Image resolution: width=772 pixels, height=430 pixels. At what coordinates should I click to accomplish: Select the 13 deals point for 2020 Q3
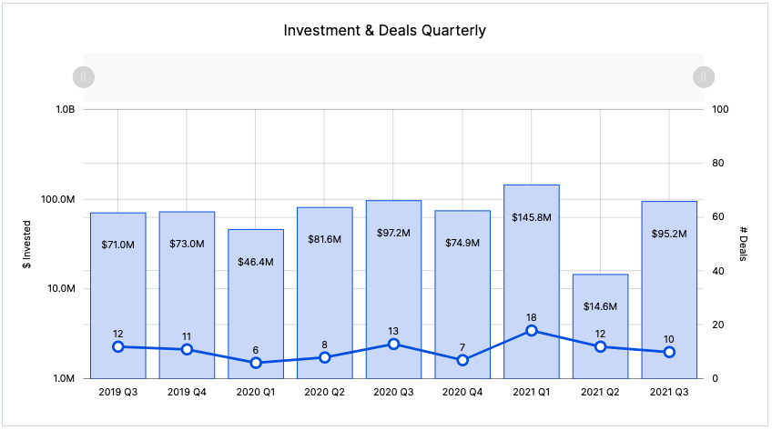pos(393,344)
